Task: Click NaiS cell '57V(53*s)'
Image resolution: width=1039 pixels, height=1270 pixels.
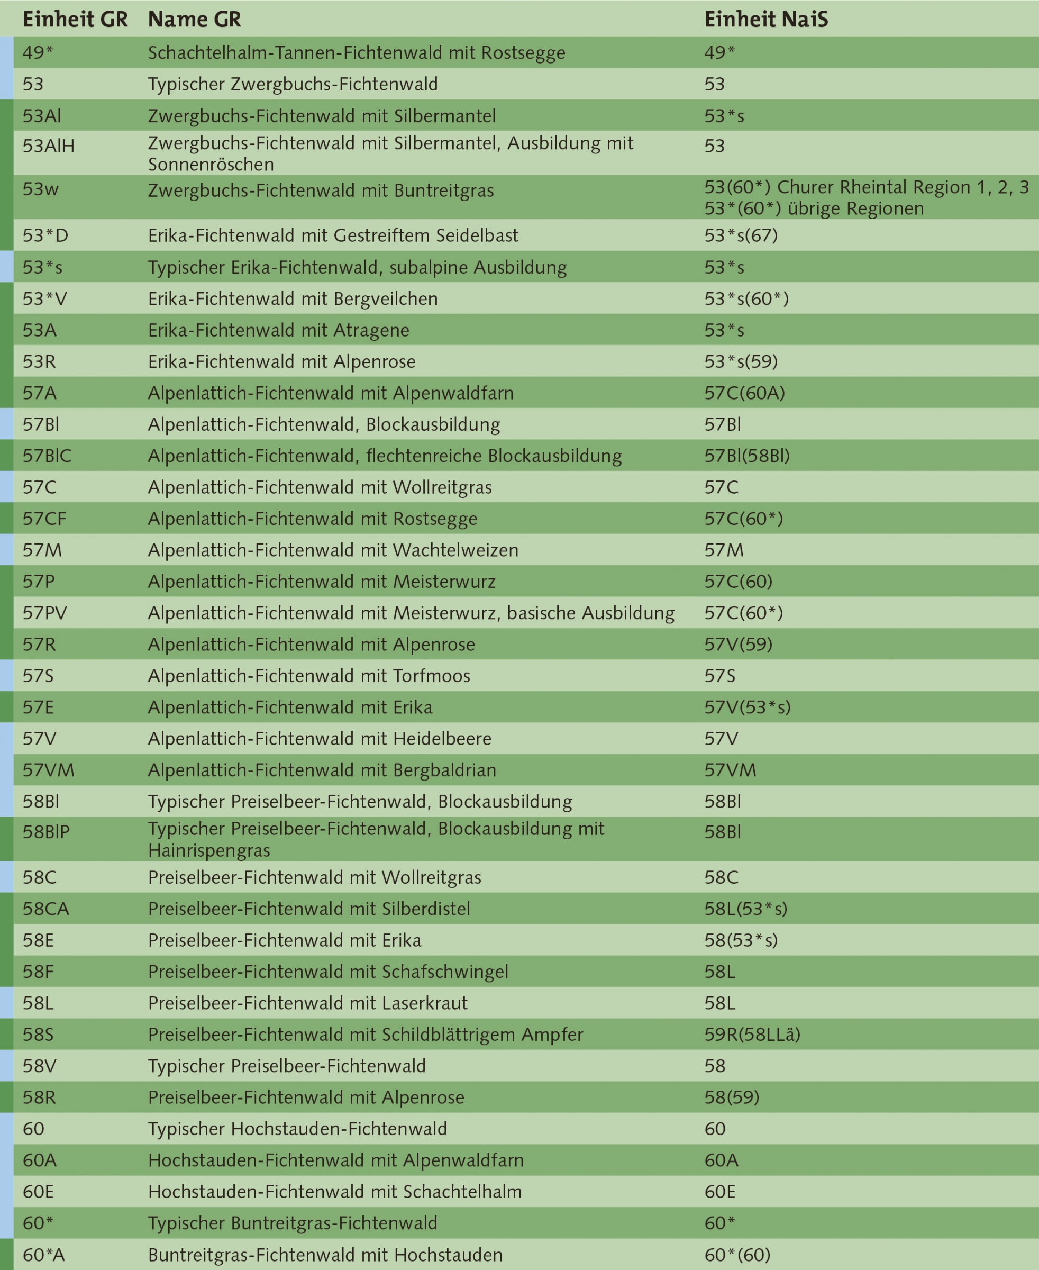Action: click(748, 707)
